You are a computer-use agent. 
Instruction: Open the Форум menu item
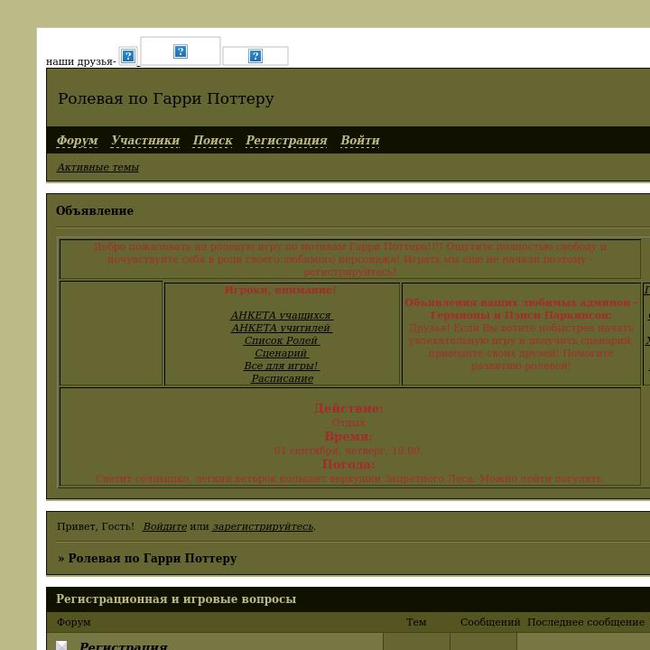coord(77,140)
